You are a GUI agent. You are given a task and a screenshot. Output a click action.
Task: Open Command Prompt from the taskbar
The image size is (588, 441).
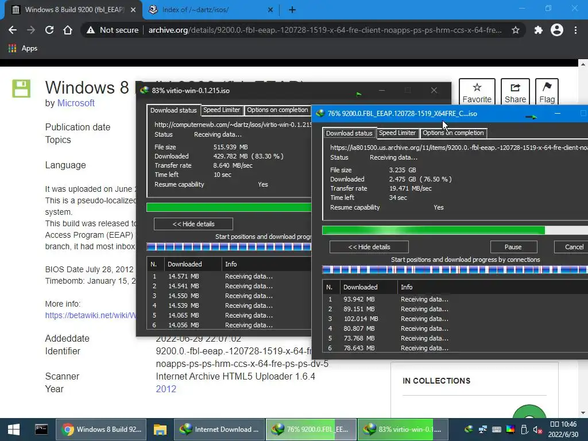[41, 430]
